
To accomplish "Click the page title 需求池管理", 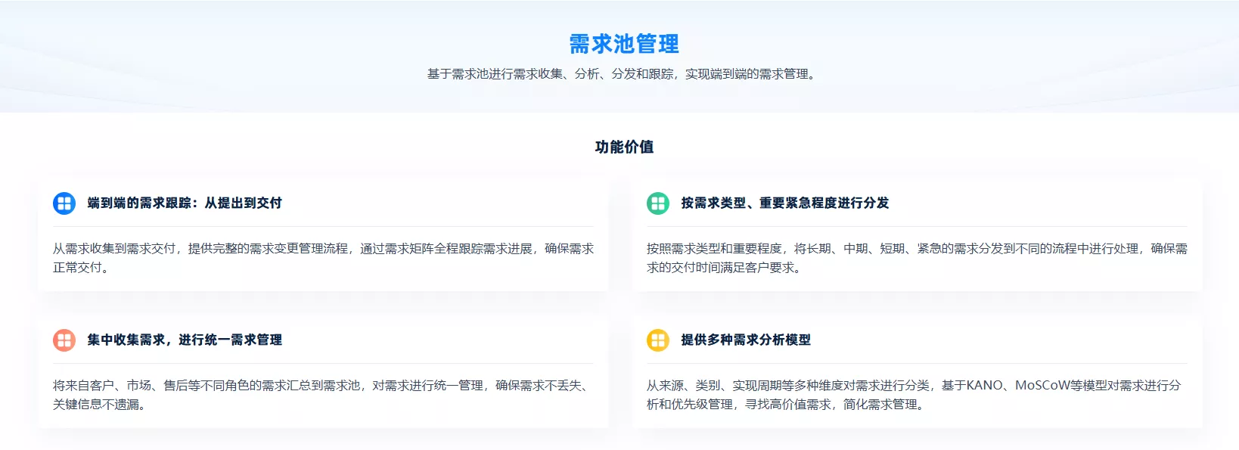I will [624, 44].
